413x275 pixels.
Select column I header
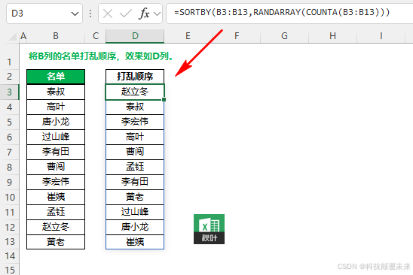pyautogui.click(x=381, y=36)
